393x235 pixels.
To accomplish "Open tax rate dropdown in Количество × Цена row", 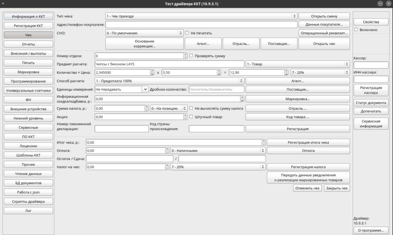I will (x=320, y=73).
